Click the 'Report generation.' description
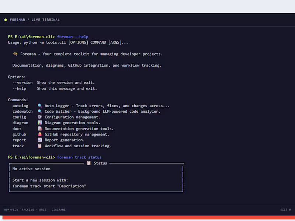 (65, 140)
